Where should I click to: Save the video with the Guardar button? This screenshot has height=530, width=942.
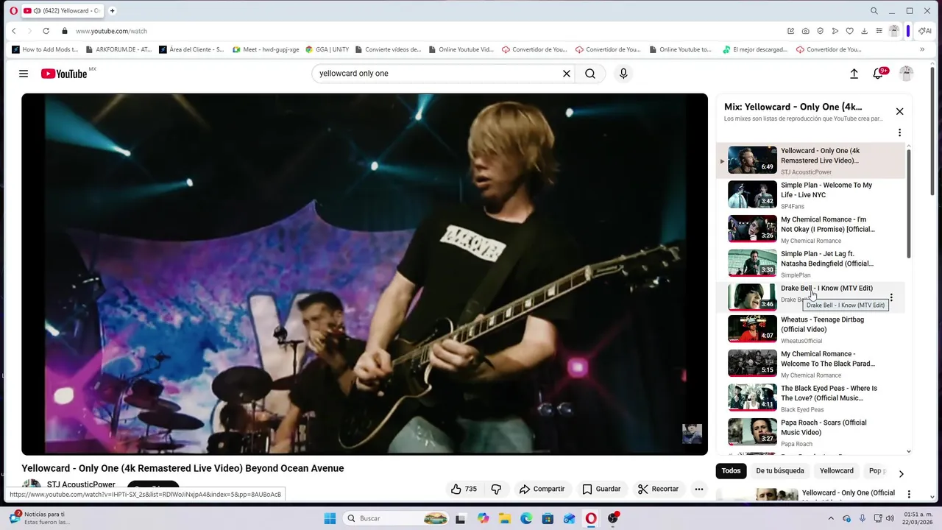click(601, 489)
